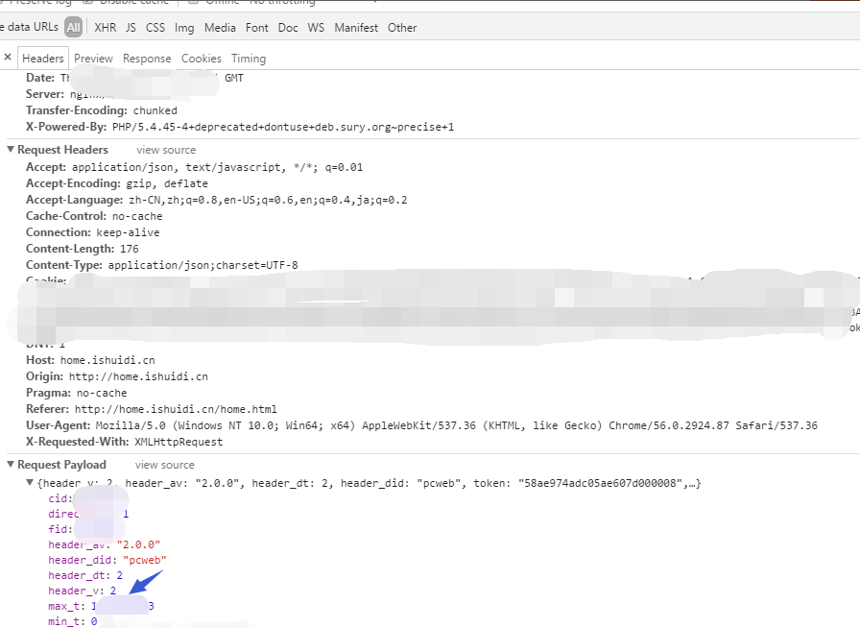Click the Cache-Control no-cache value
The height and width of the screenshot is (628, 860).
coord(137,216)
